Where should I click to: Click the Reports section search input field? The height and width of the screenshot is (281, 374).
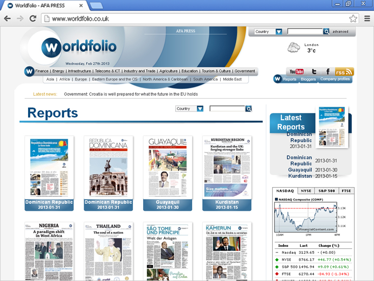point(227,108)
